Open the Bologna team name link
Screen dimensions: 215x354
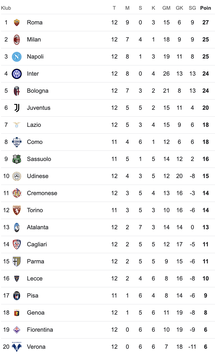tap(37, 91)
